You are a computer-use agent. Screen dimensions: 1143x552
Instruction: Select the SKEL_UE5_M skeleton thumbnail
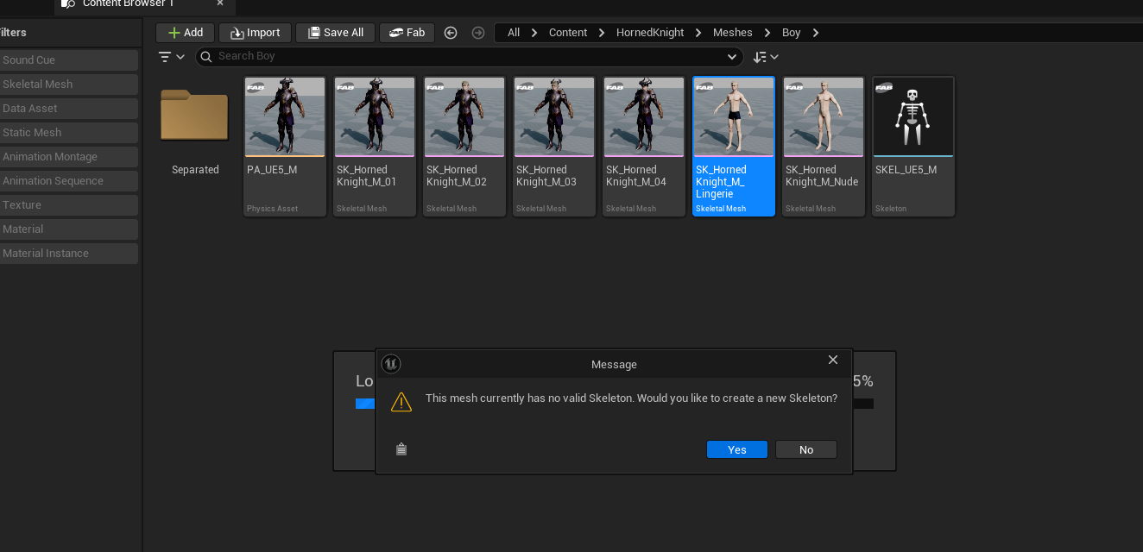[913, 117]
